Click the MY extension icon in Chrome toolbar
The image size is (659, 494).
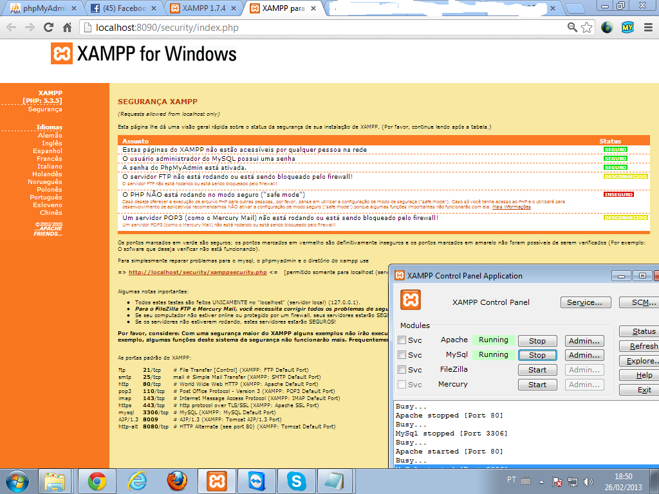[627, 27]
